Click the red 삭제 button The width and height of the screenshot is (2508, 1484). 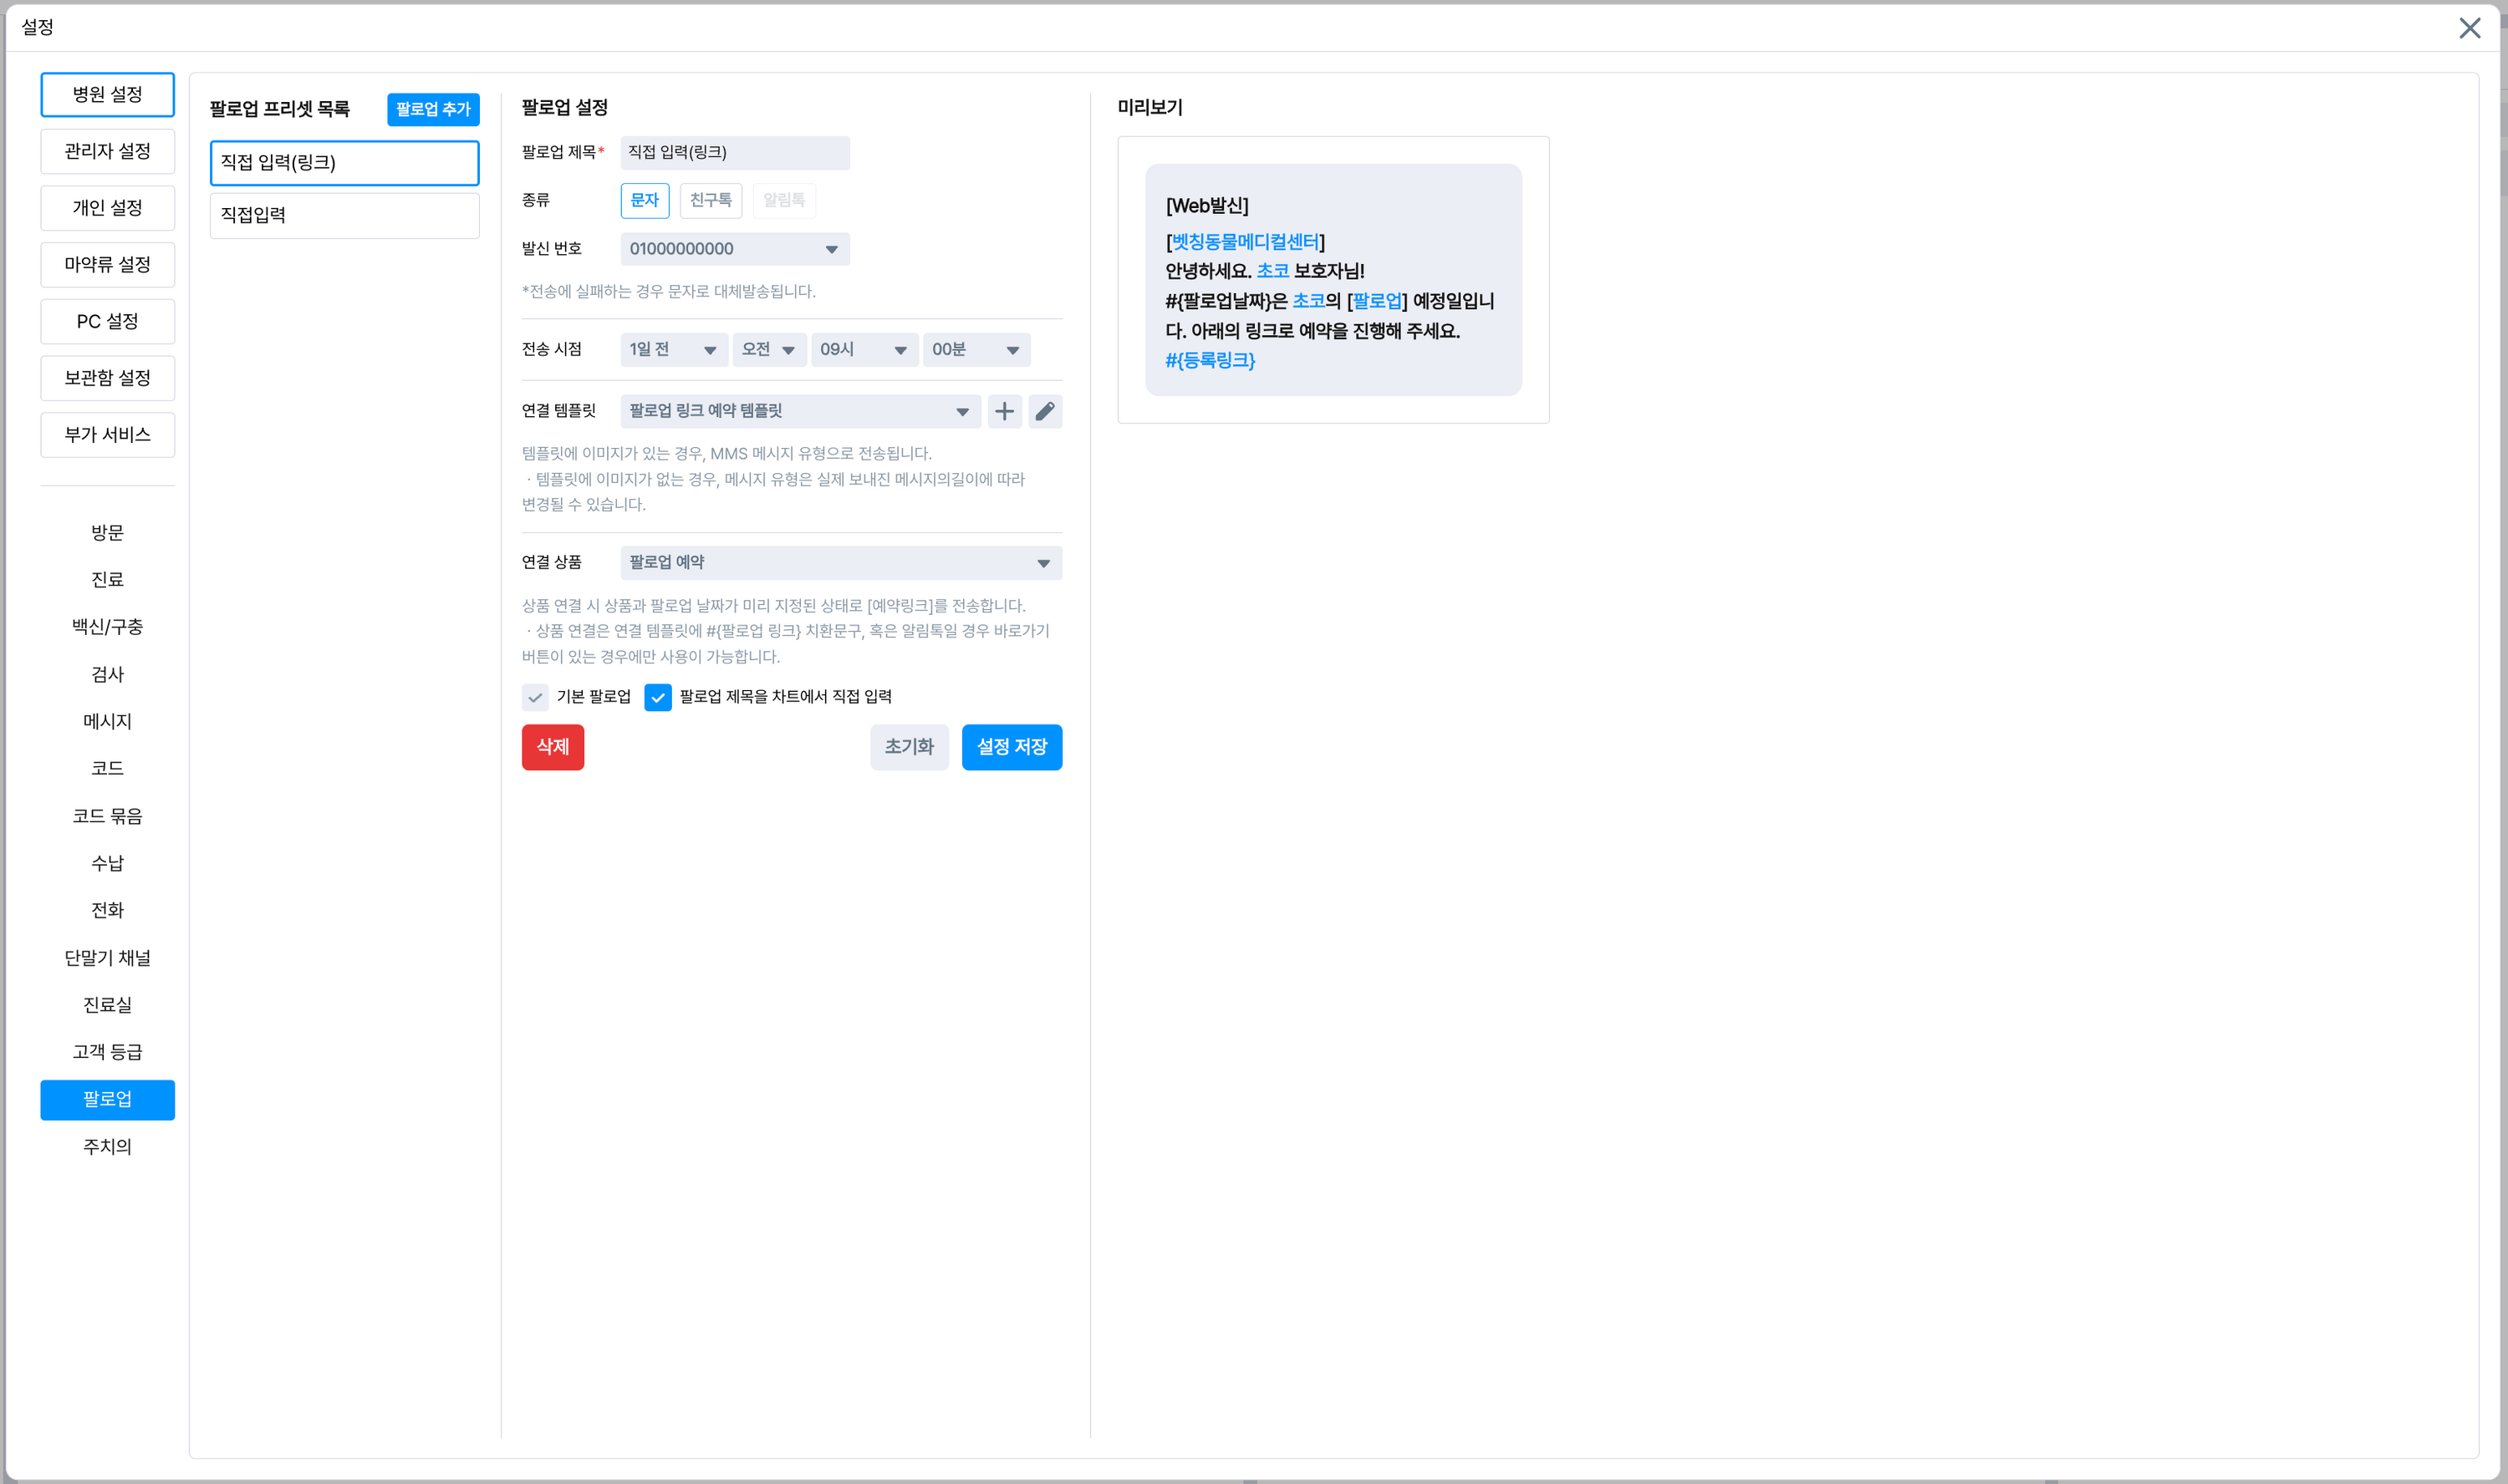553,747
